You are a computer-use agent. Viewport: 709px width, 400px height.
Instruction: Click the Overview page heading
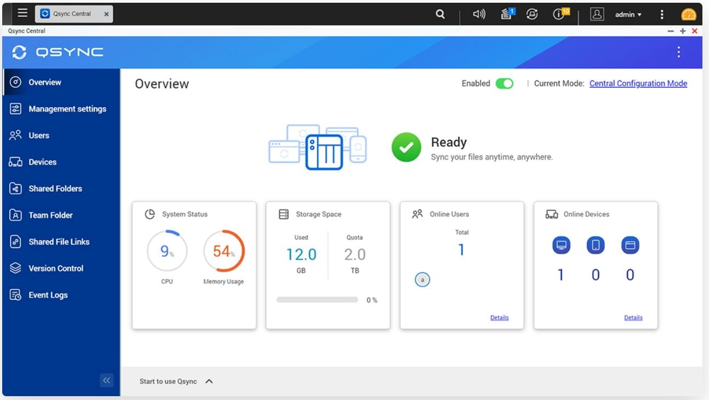(162, 84)
